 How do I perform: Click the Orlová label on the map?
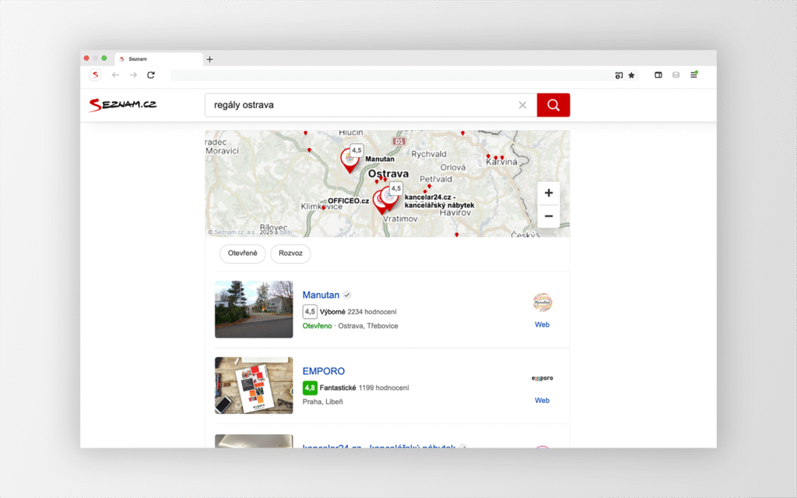(453, 167)
